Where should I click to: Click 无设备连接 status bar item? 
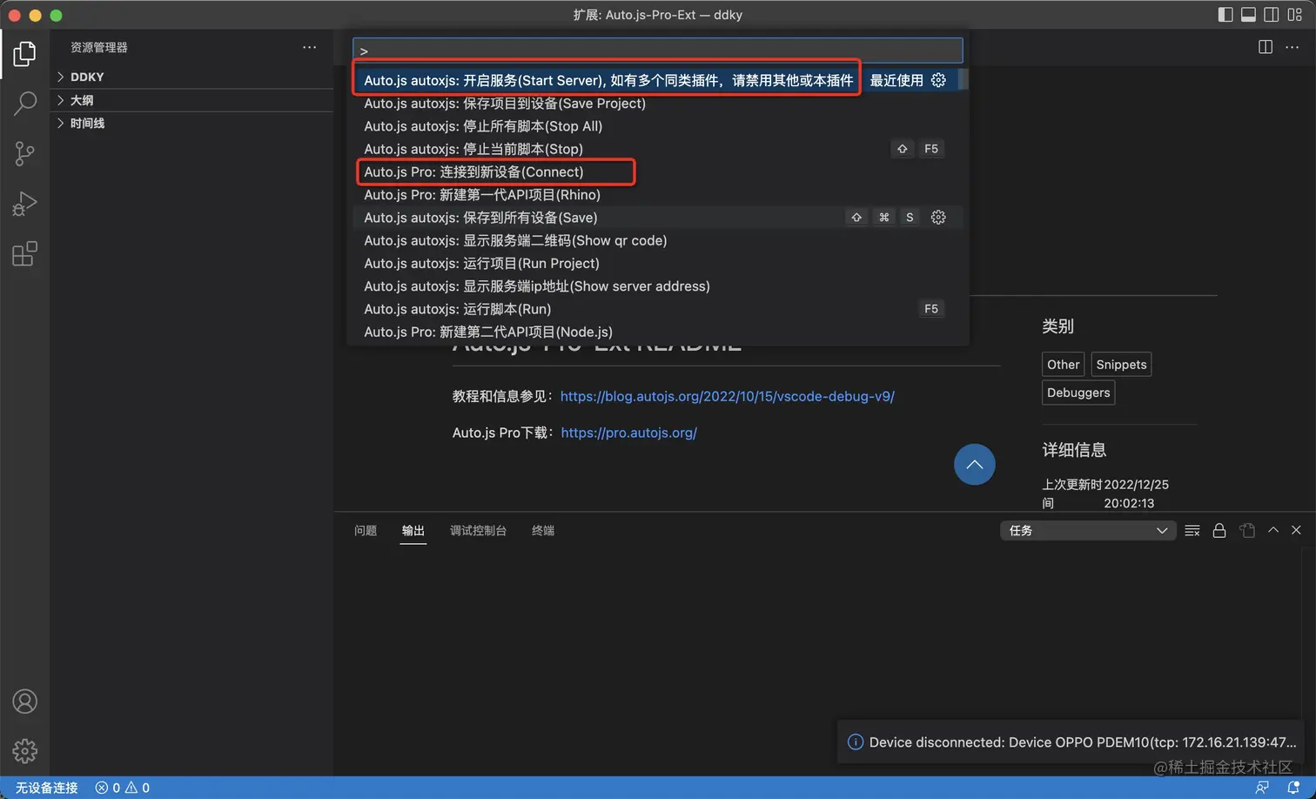click(47, 788)
